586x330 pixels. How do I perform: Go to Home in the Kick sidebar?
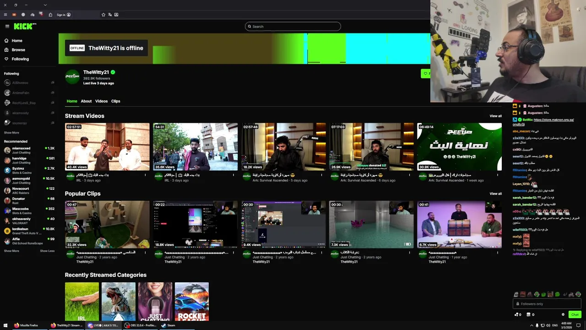(x=13, y=41)
